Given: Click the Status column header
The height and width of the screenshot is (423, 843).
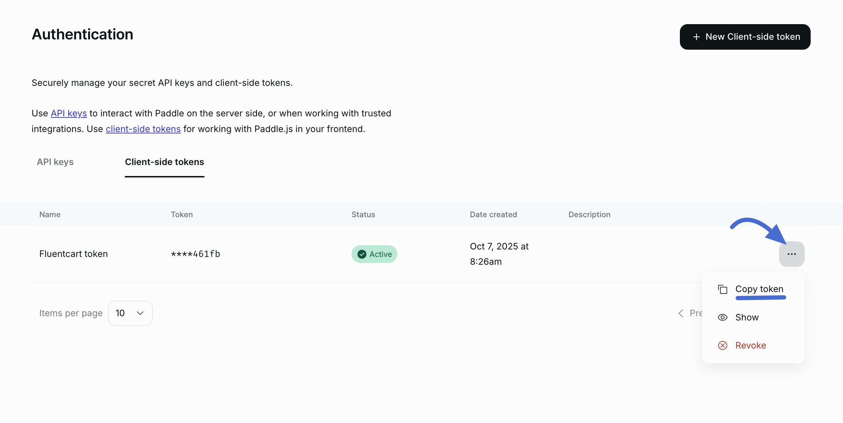Looking at the screenshot, I should (363, 214).
